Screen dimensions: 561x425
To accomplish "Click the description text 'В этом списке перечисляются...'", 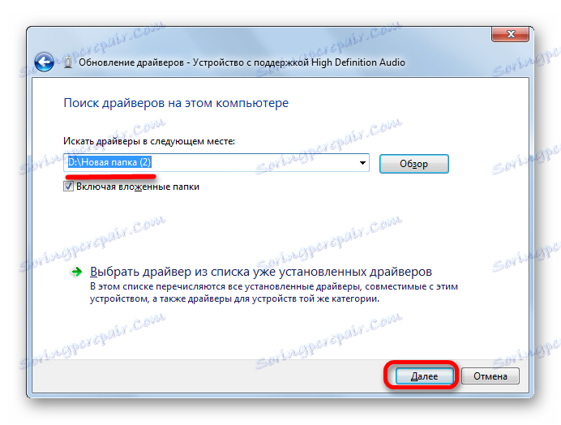I will click(274, 293).
